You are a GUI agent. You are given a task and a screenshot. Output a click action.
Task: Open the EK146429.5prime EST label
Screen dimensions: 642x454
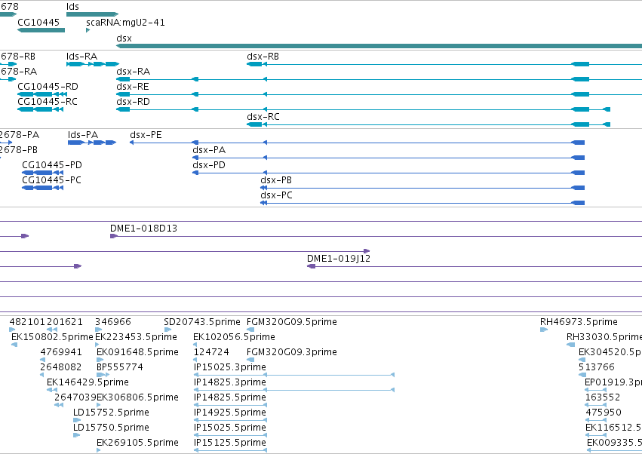tap(88, 382)
